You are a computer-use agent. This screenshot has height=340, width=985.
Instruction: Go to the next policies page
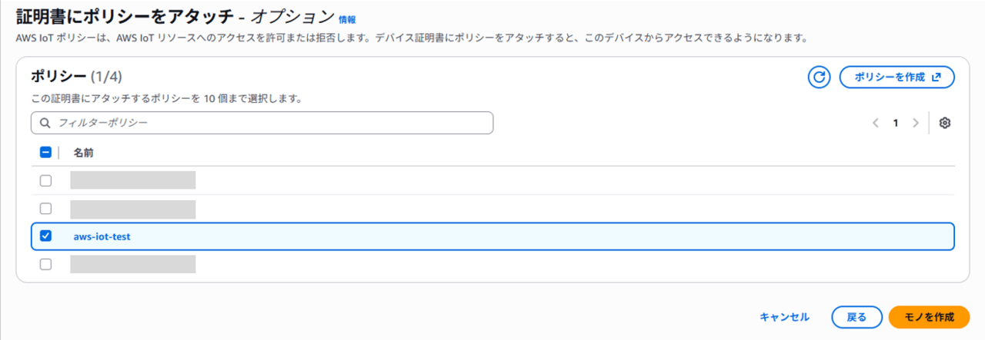pos(915,123)
